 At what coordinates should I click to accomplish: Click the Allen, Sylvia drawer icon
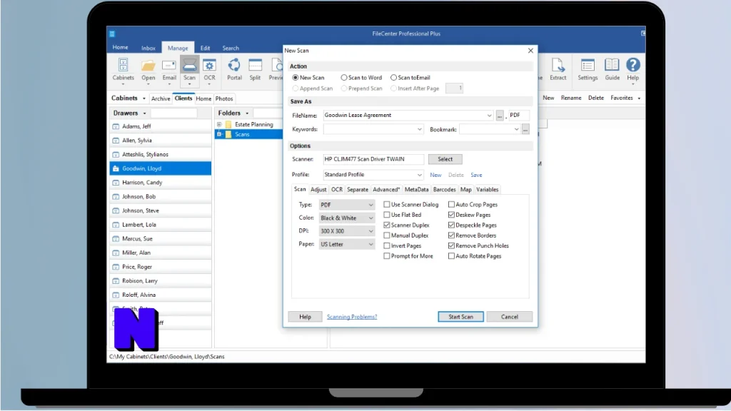pos(116,141)
